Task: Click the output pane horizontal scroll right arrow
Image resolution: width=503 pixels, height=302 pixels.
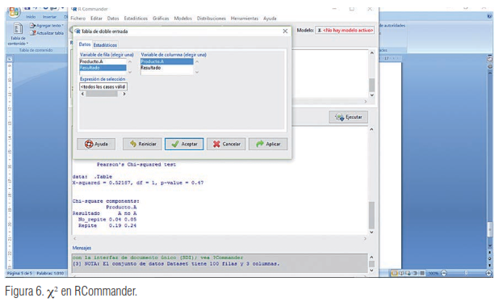Action: (x=365, y=238)
